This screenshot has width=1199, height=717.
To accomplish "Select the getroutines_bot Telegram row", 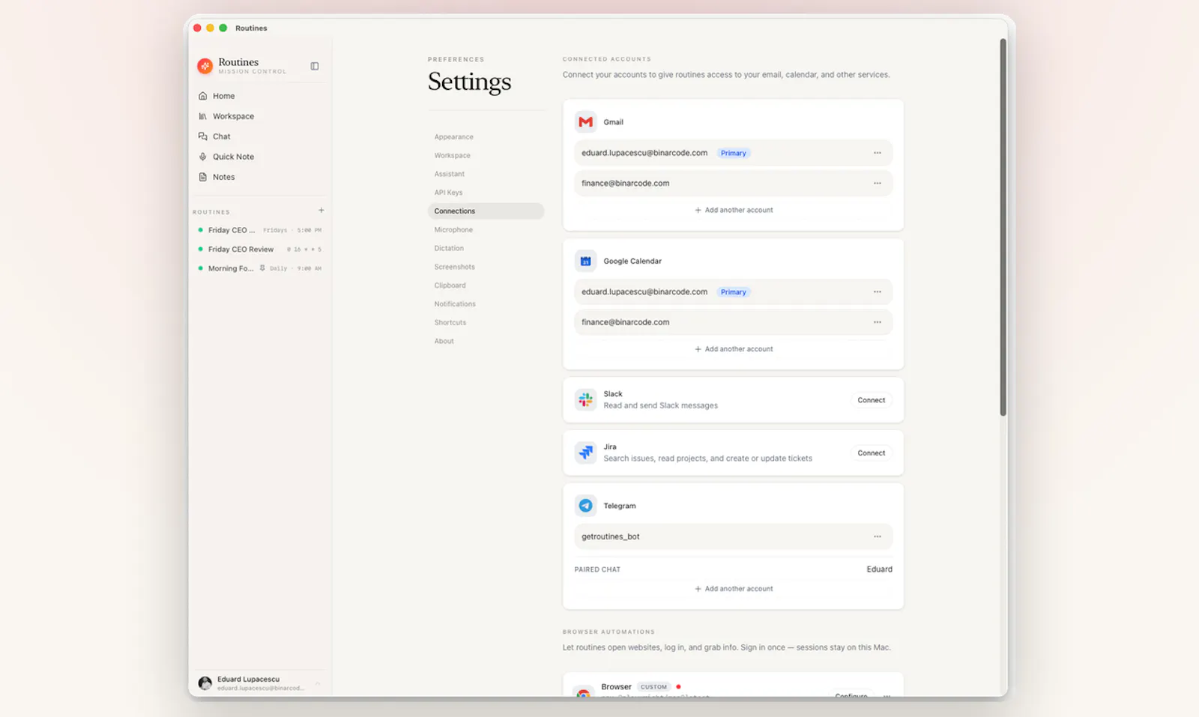I will coord(734,536).
